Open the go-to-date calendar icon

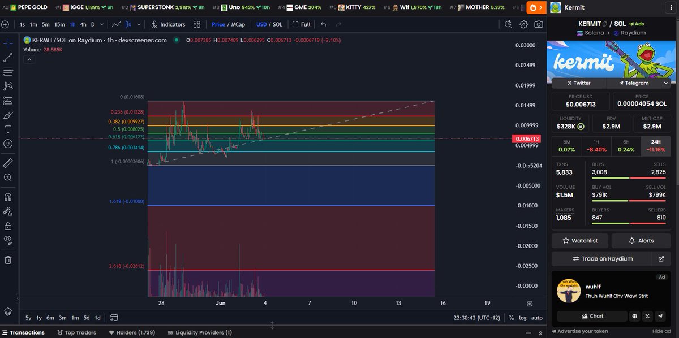[114, 318]
